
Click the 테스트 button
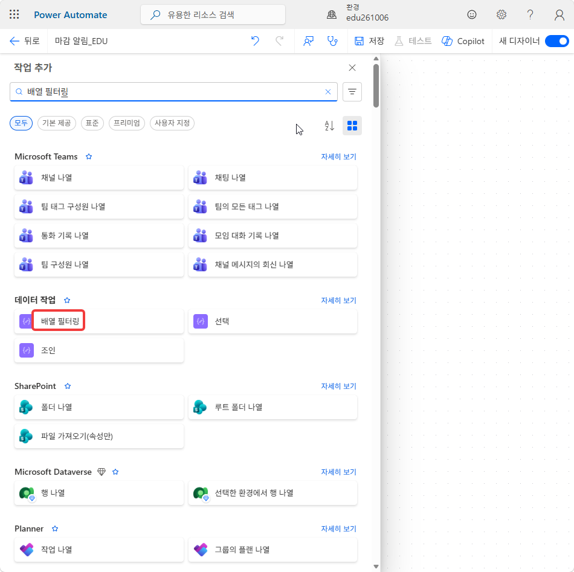(413, 41)
